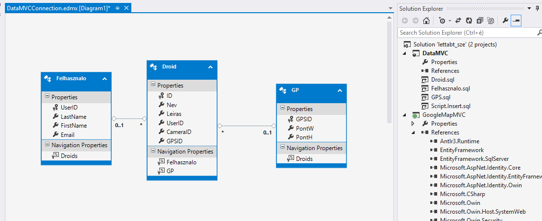Select References under DataMVC project
542x221 pixels.
(445, 71)
